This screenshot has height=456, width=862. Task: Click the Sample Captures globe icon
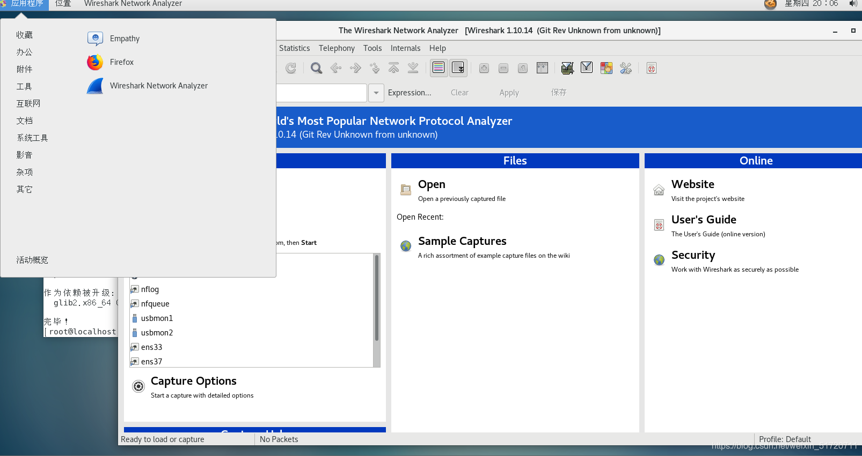pos(406,246)
